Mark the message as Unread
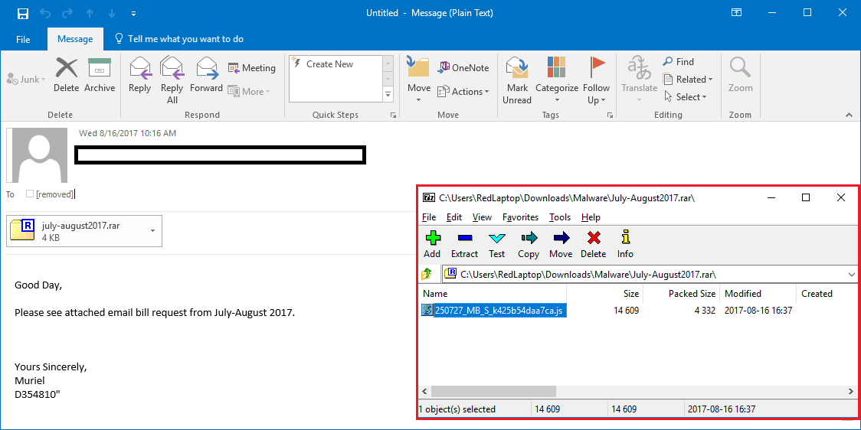861x430 pixels. 517,80
